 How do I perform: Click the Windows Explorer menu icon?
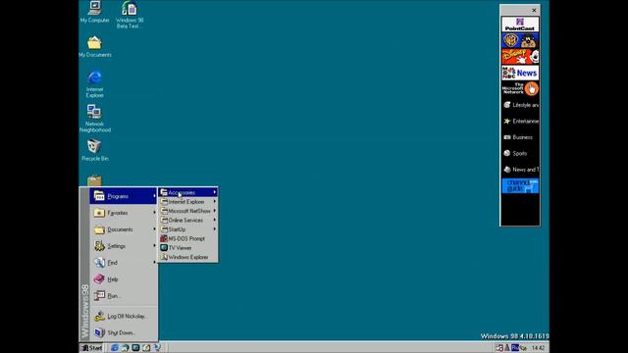(164, 257)
